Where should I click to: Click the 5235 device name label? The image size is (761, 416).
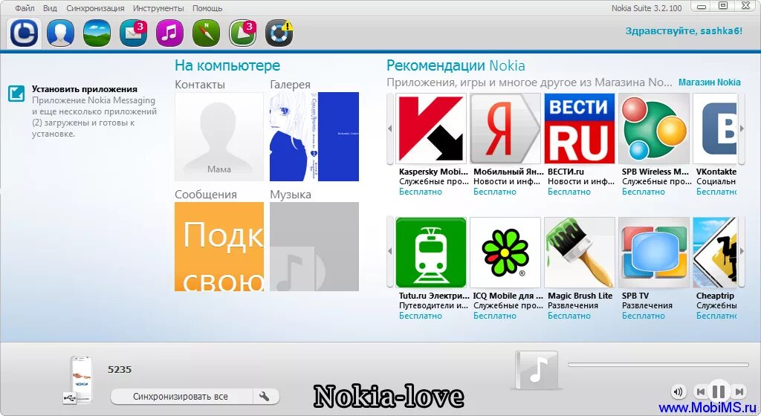coord(120,369)
